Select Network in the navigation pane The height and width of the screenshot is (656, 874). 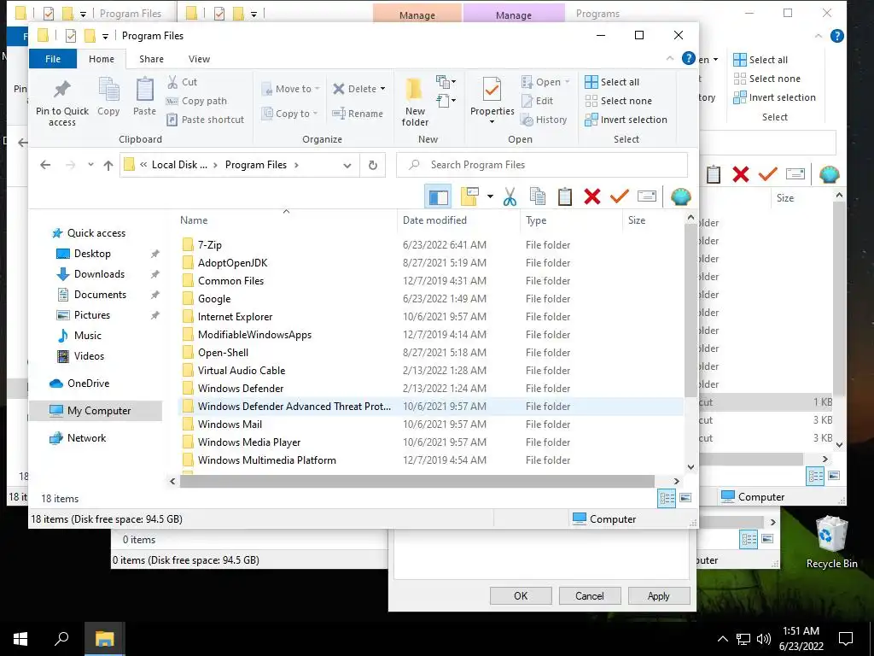(x=86, y=438)
